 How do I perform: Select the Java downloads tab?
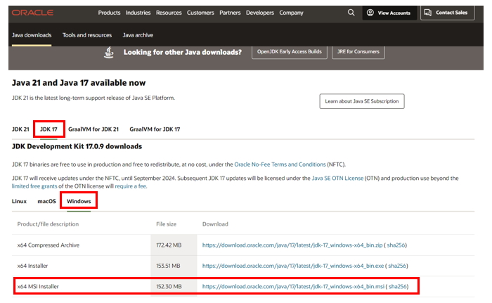[32, 35]
